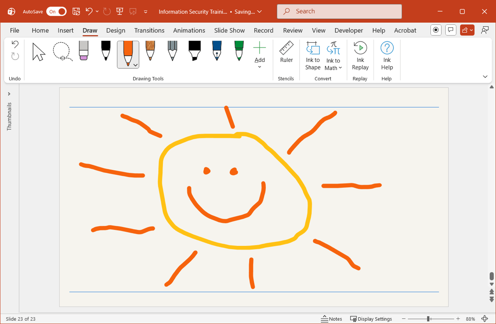Expand the orange pen options arrow
Viewport: 496px width, 324px height.
[136, 65]
